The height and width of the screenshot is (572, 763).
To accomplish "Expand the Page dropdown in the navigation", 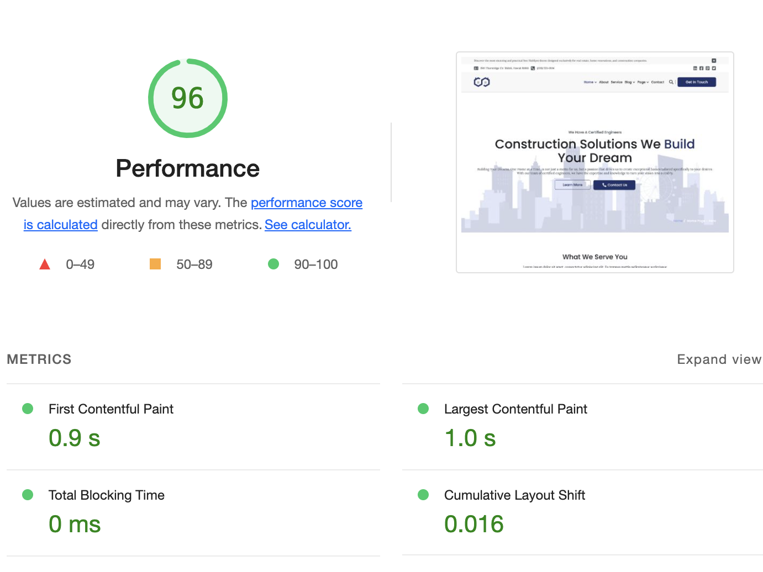I will 641,82.
